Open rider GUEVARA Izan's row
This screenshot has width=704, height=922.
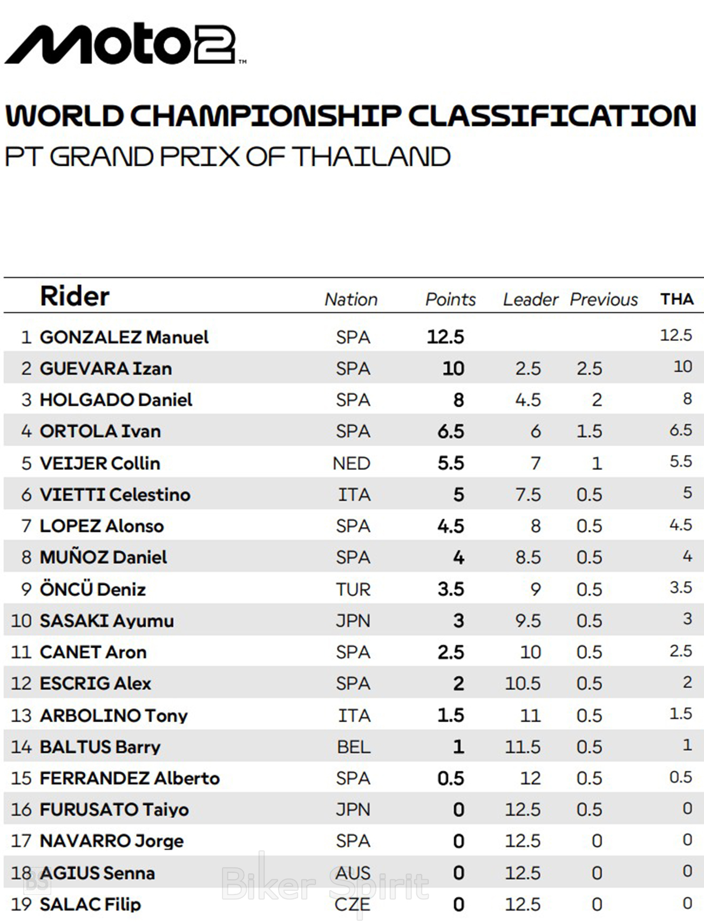pyautogui.click(x=106, y=368)
